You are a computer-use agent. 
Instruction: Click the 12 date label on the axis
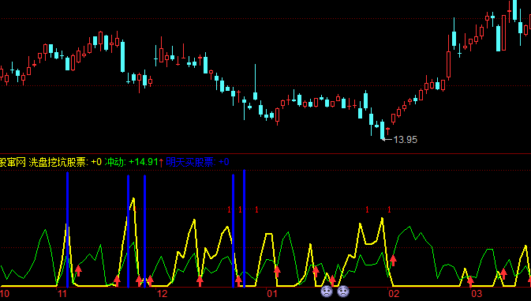click(163, 294)
